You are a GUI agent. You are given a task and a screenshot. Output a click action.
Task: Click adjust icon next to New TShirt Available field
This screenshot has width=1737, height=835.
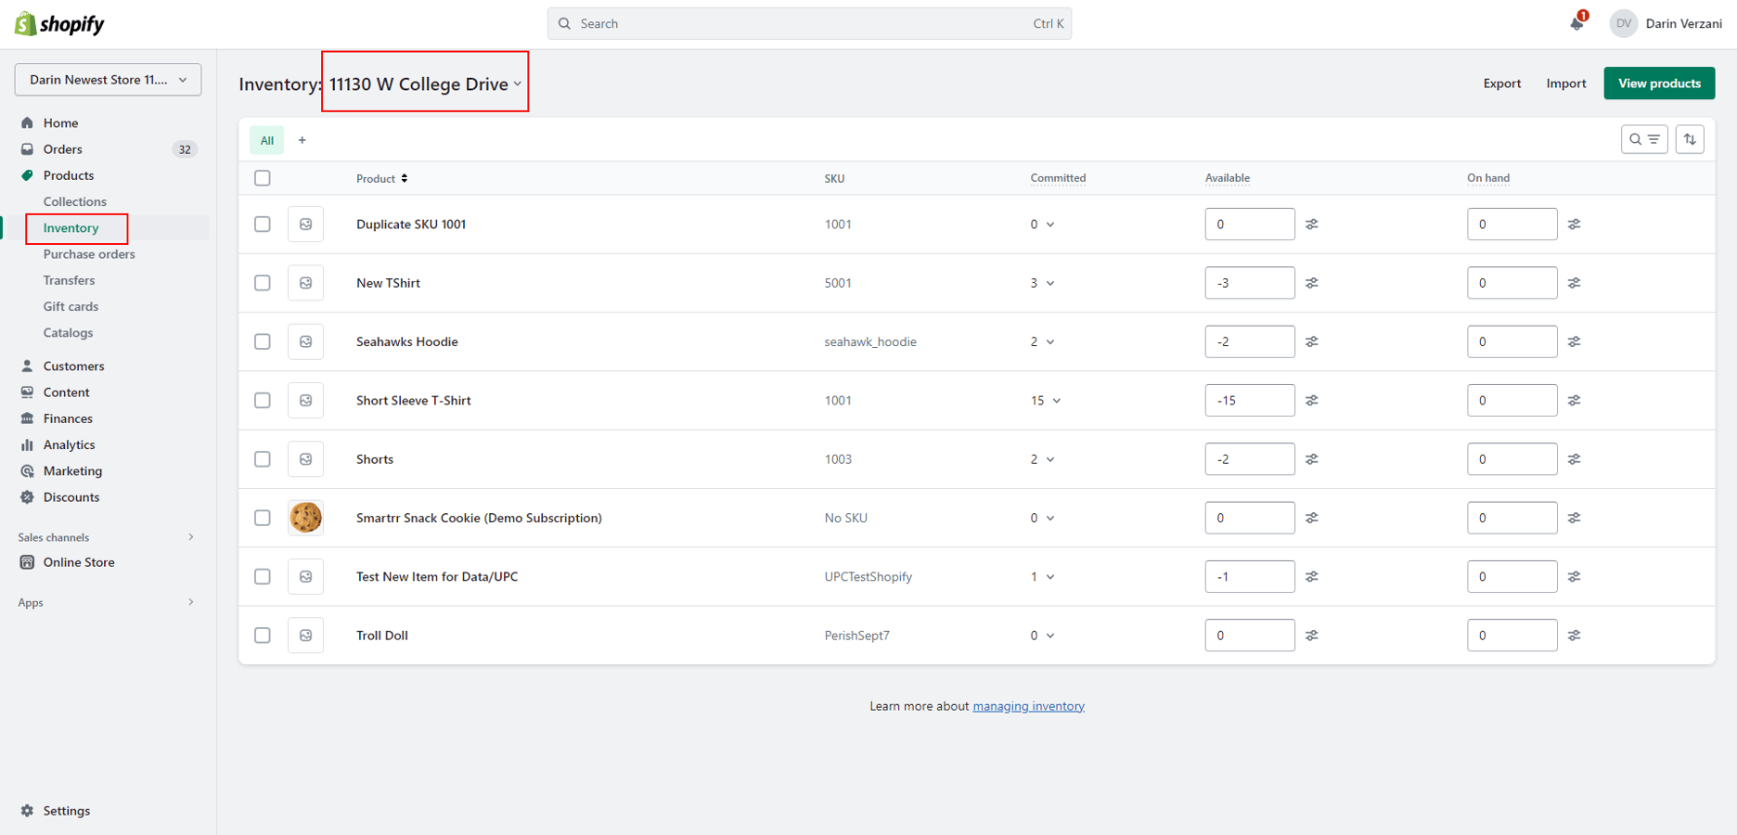pos(1312,282)
